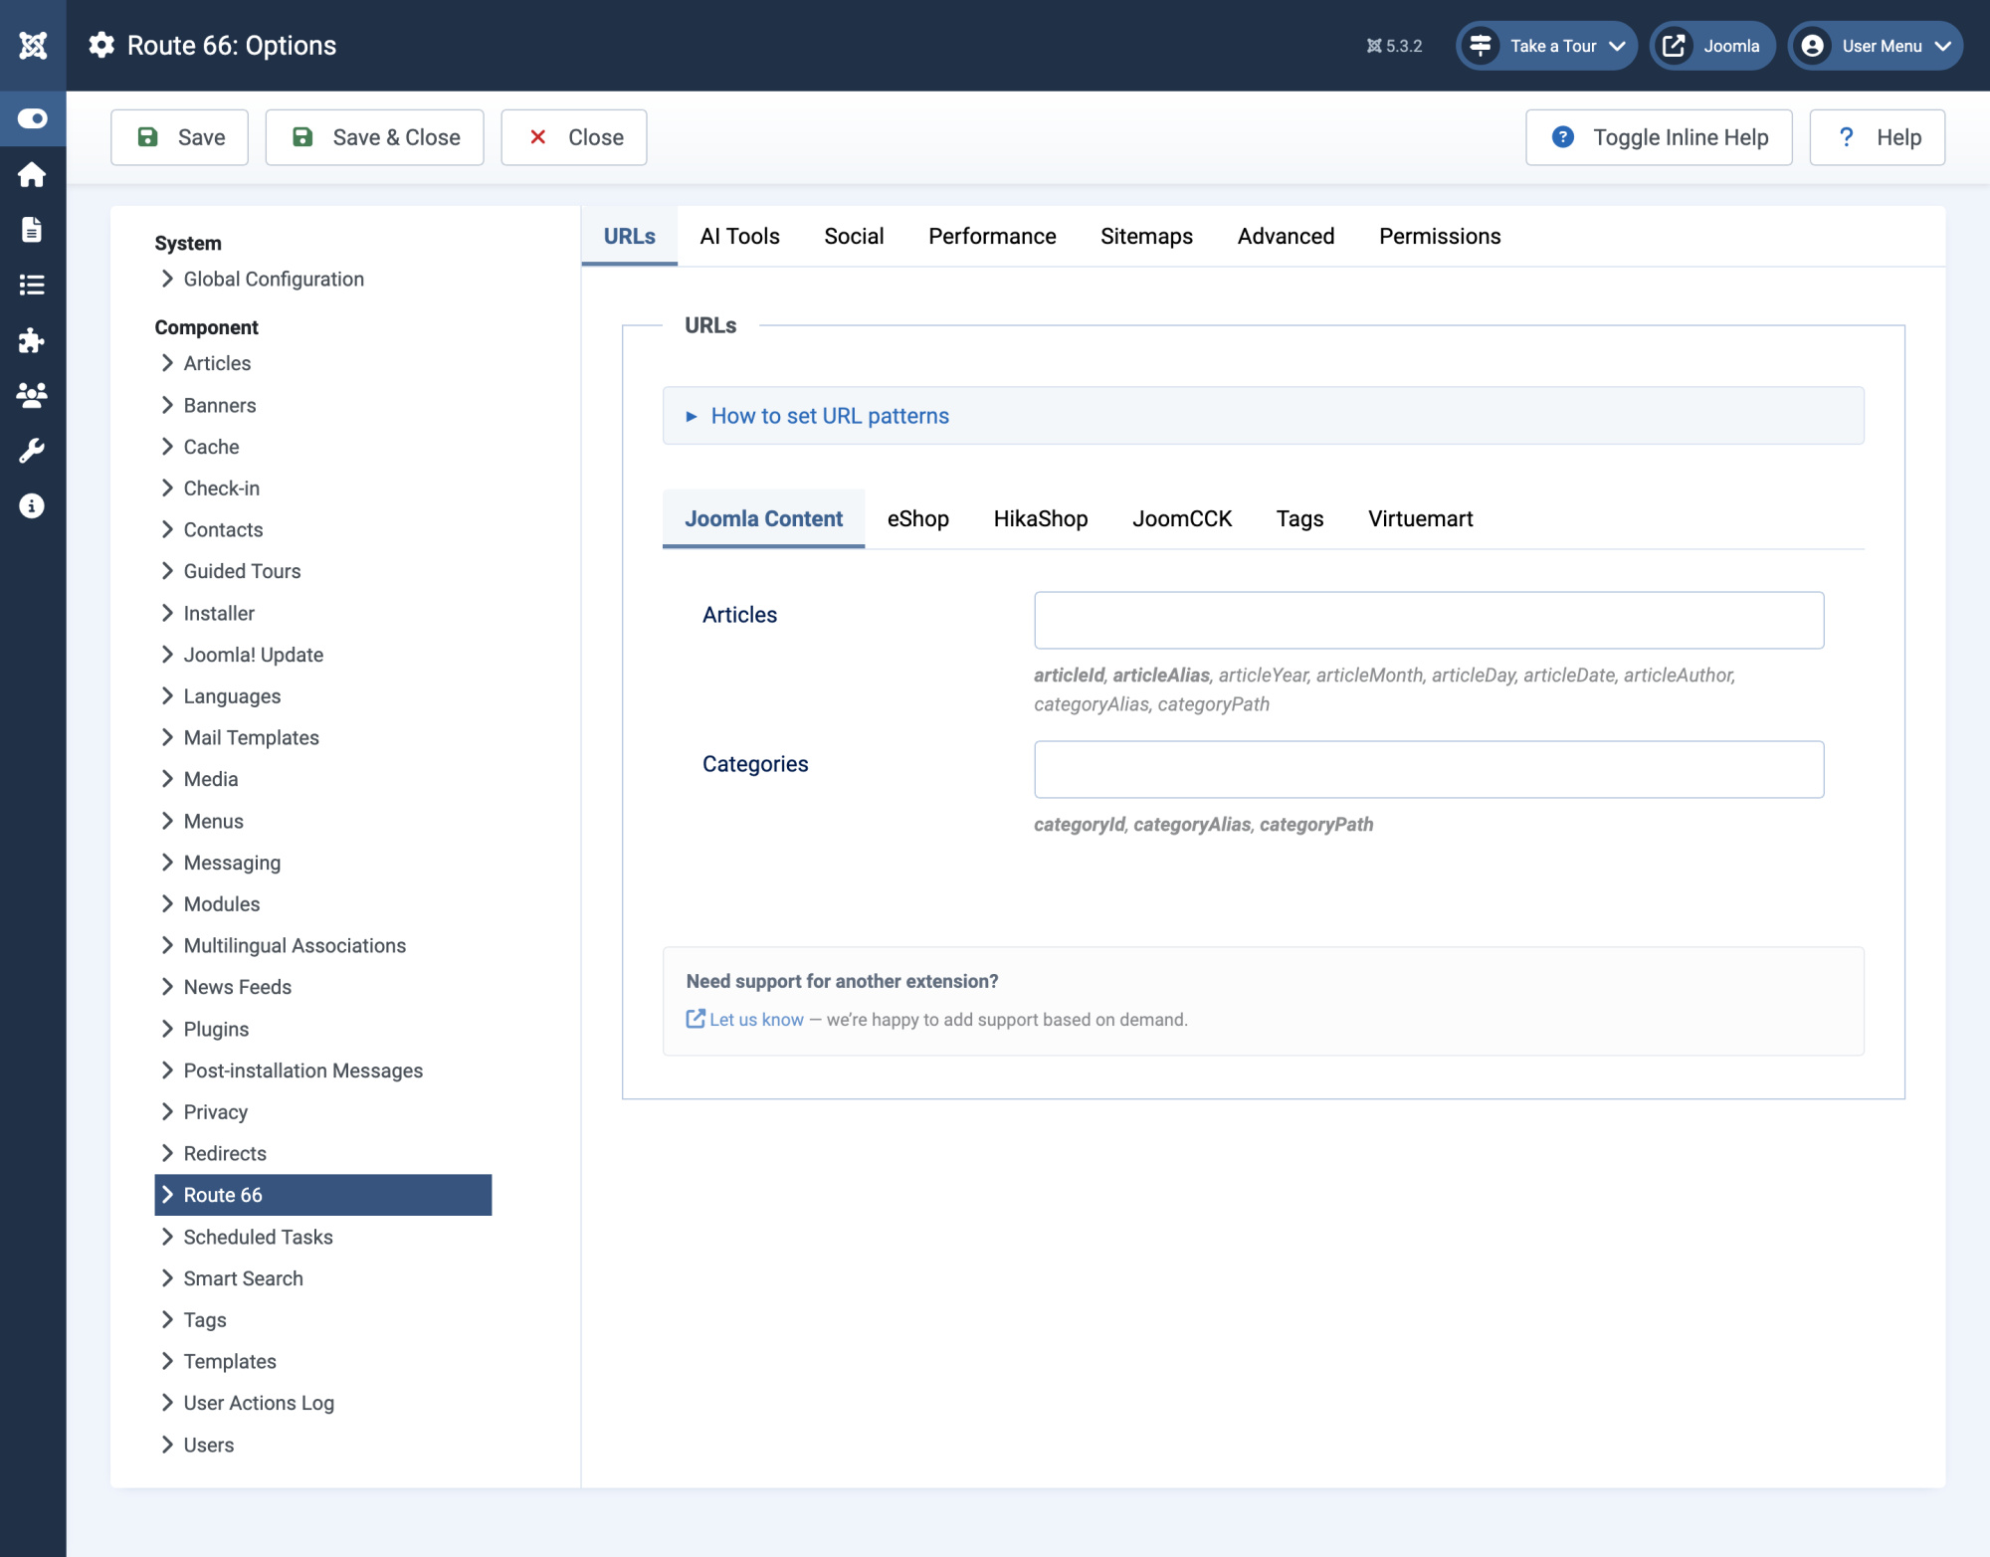Click the gear icon beside Route 66: Options
Screen dimensions: 1990x1557
coord(101,45)
